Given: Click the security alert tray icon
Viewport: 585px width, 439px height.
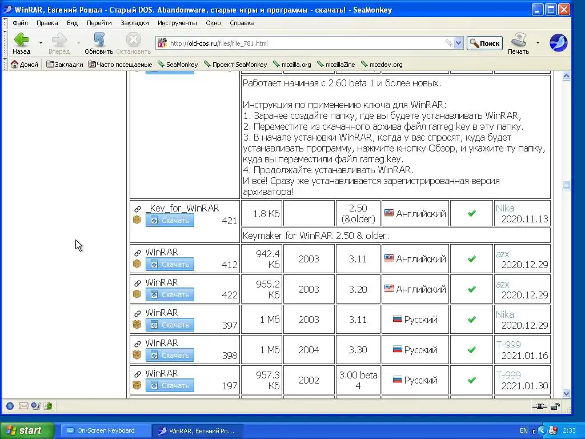Looking at the screenshot, I should coord(553,431).
